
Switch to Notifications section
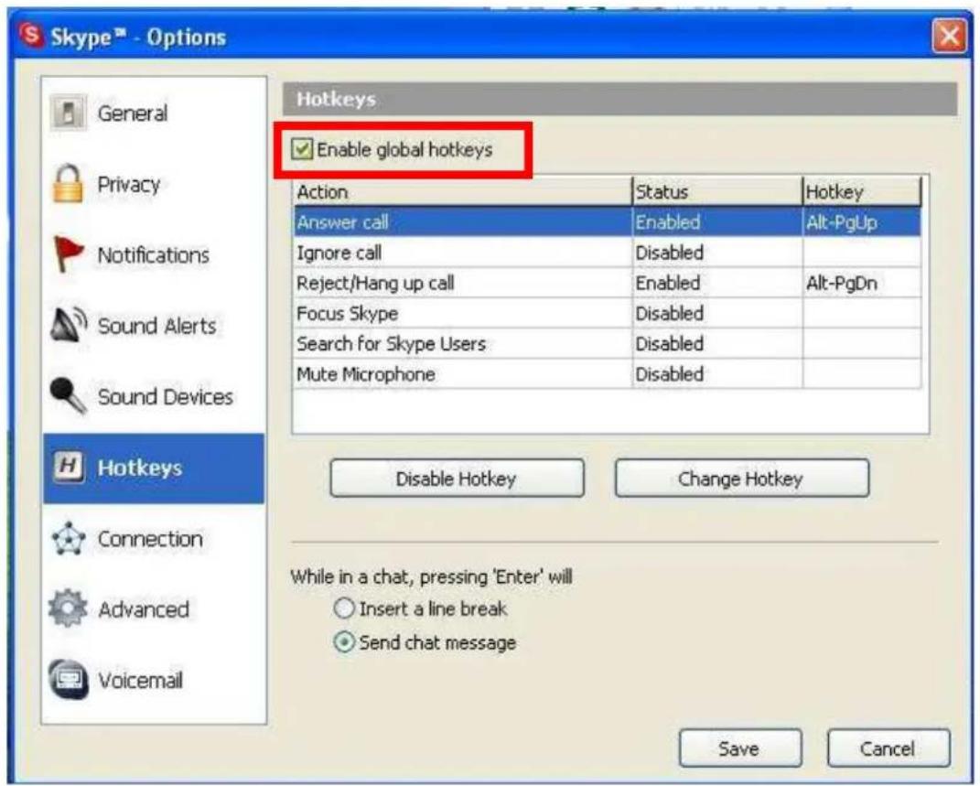[x=154, y=255]
